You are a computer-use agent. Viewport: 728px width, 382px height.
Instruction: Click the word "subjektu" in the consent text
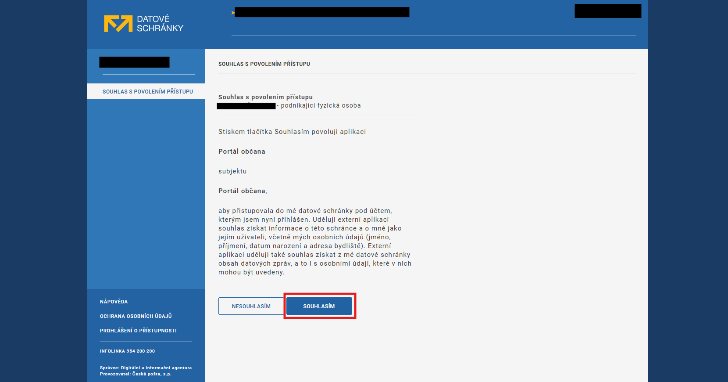click(232, 171)
